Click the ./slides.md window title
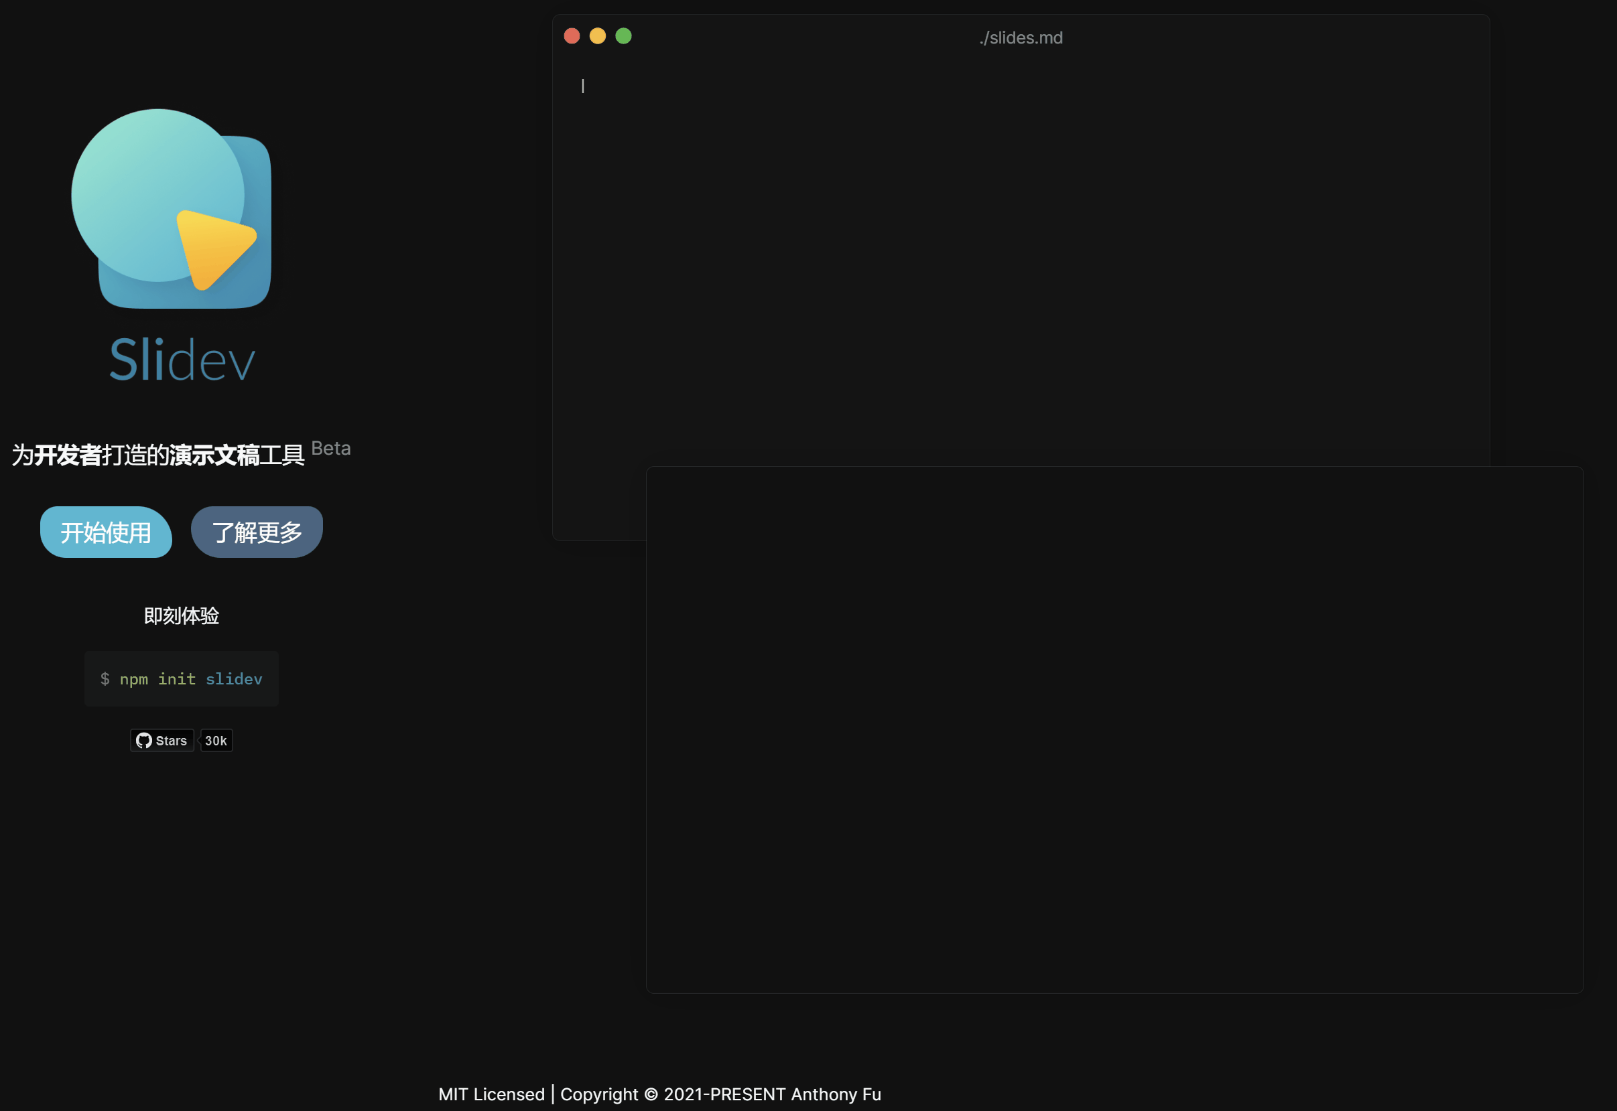The width and height of the screenshot is (1617, 1111). (1020, 38)
